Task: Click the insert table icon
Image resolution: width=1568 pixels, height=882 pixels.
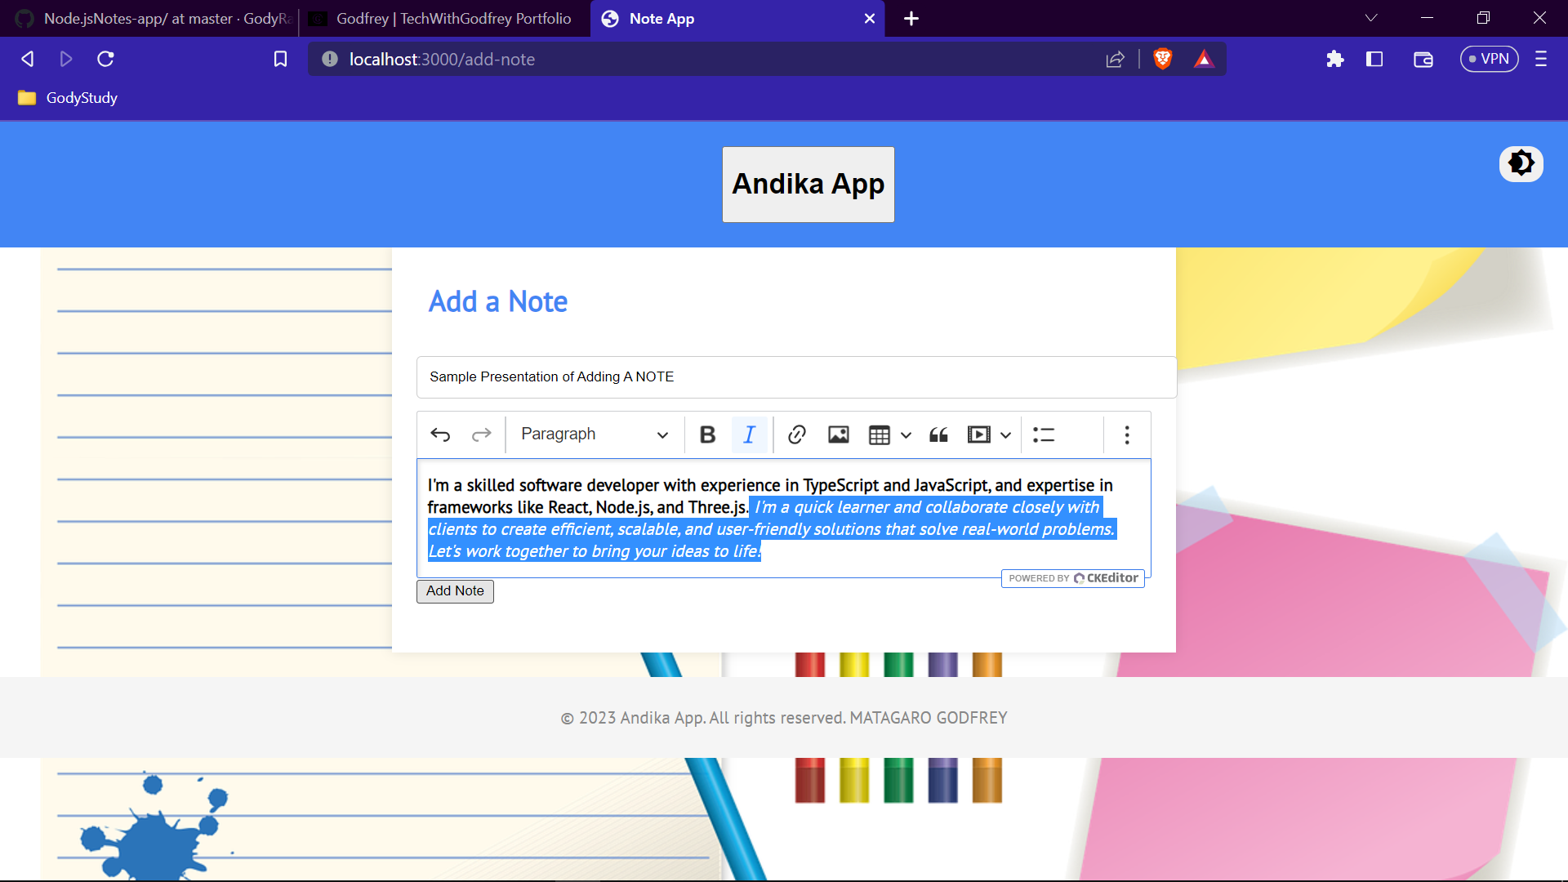Action: point(880,434)
